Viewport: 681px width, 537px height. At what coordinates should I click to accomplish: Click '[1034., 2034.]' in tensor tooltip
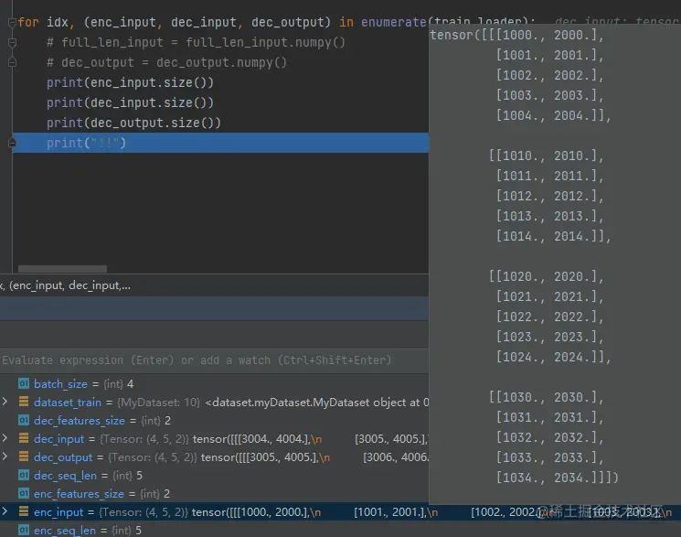pos(548,478)
